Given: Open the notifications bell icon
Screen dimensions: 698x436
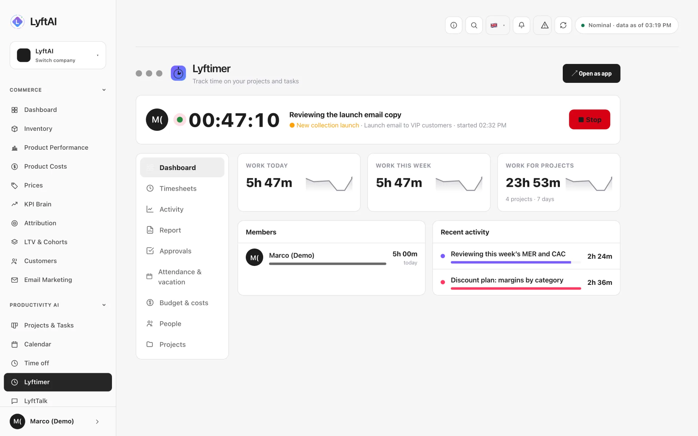Looking at the screenshot, I should 521,25.
